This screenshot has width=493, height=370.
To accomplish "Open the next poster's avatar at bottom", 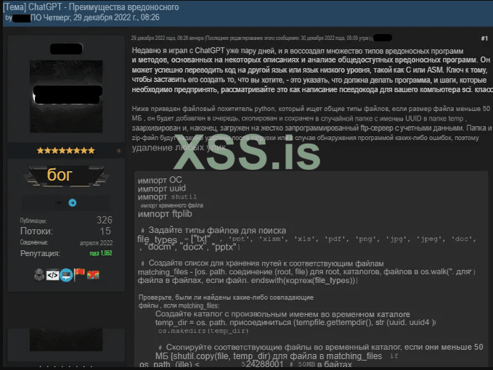I will point(66,340).
